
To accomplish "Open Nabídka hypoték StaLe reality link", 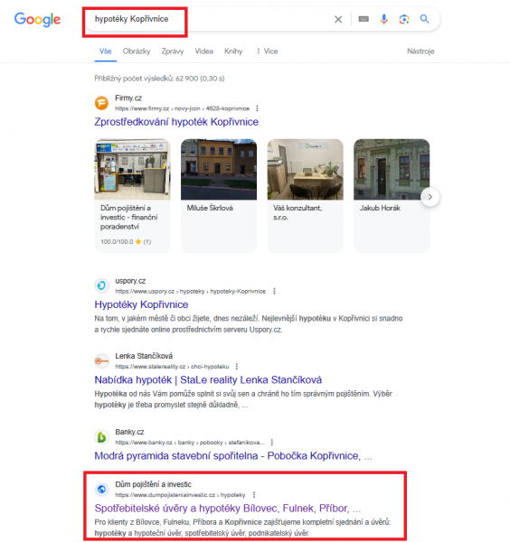I will tap(208, 380).
